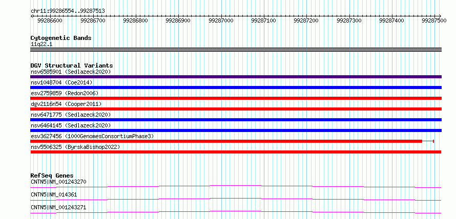Viewport: 456px width, 219px height.
Task: Click label nsv6471775 (Sedlazeck2020)
Action: click(71, 115)
